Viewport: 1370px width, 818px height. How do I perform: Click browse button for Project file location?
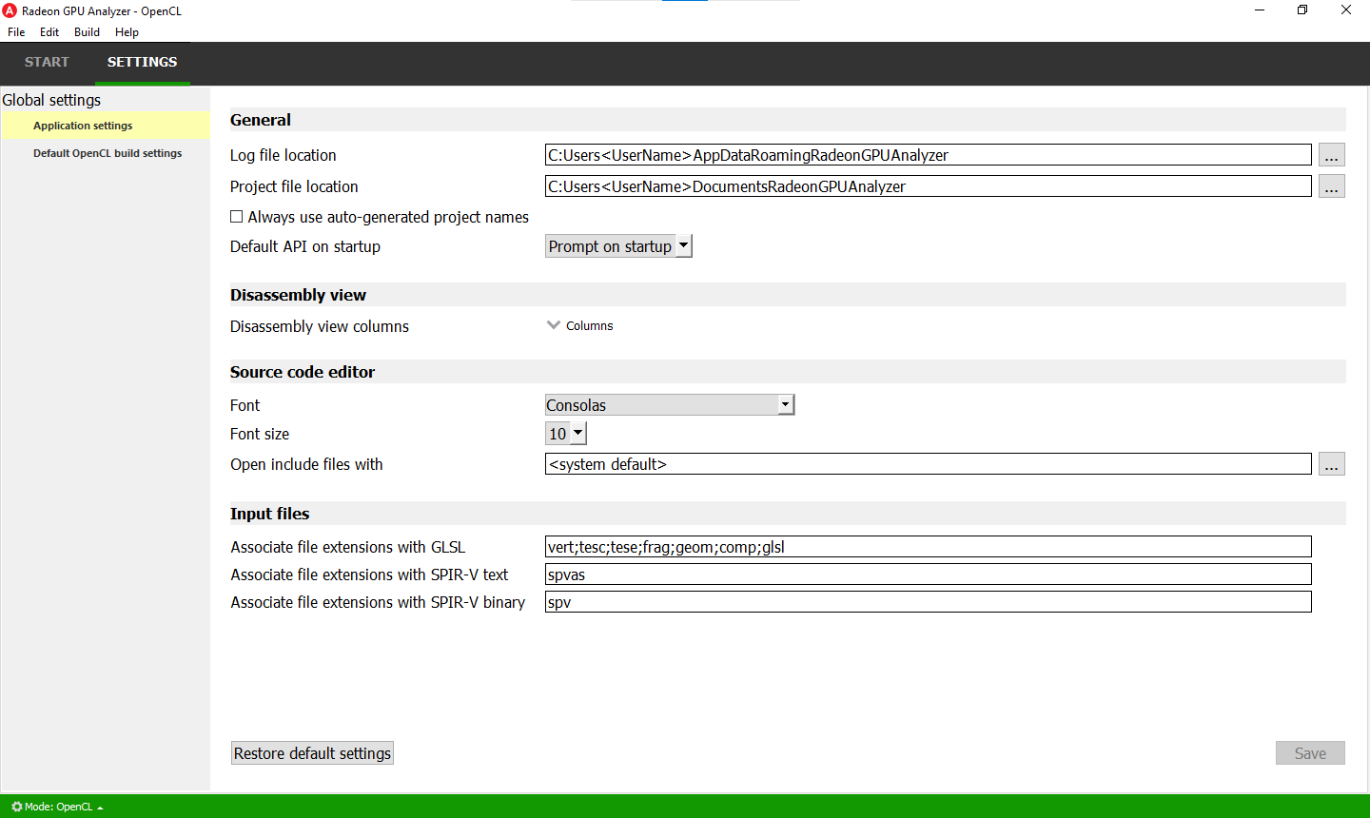tap(1331, 187)
